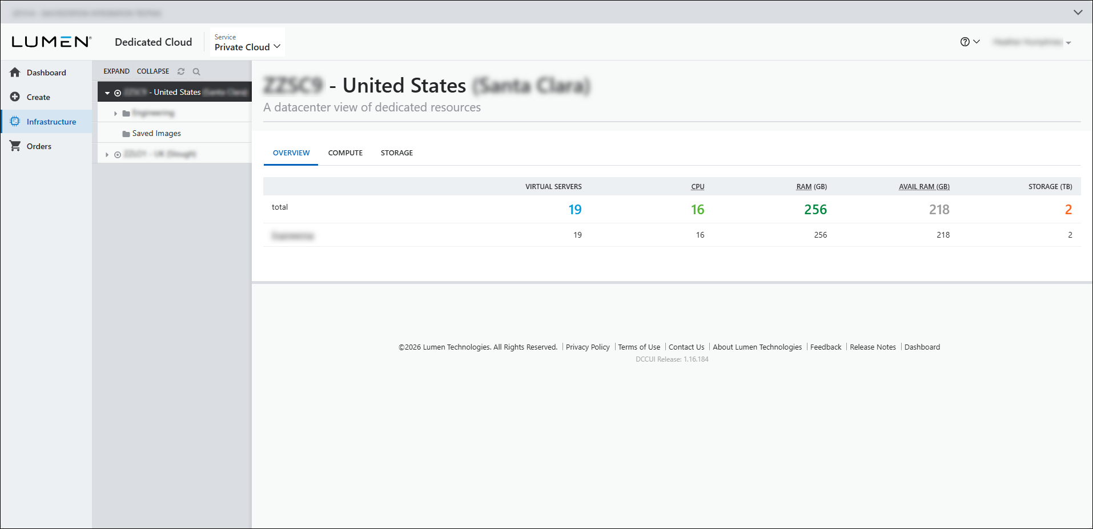
Task: Click the help question mark icon
Action: point(965,42)
